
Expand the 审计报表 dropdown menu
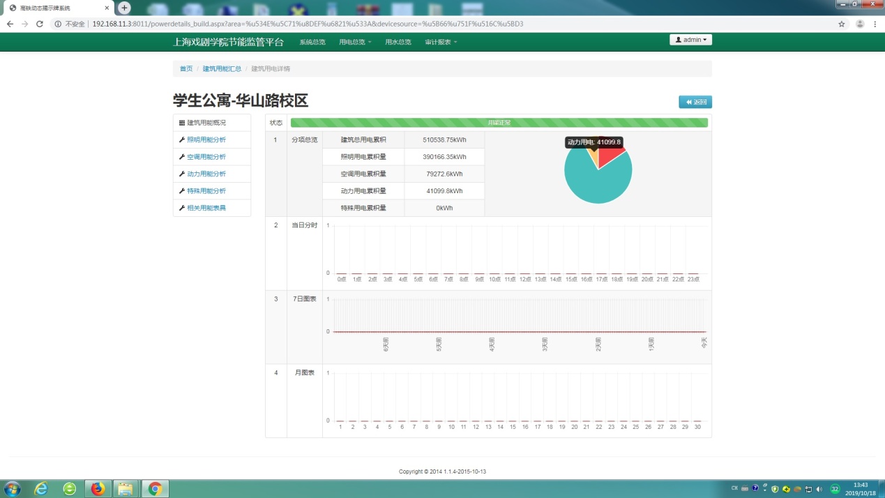(441, 42)
